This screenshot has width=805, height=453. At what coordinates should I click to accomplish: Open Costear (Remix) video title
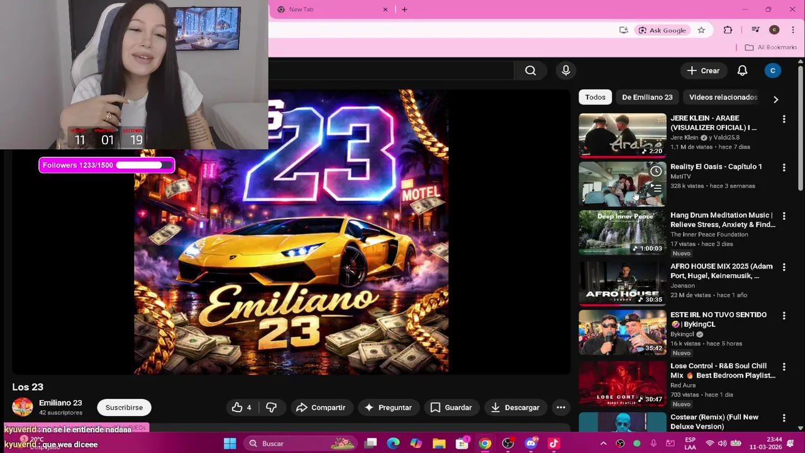click(714, 422)
